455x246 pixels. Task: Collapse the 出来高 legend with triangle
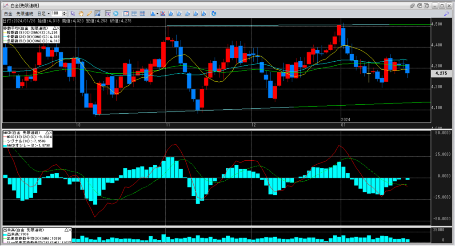tap(66, 230)
